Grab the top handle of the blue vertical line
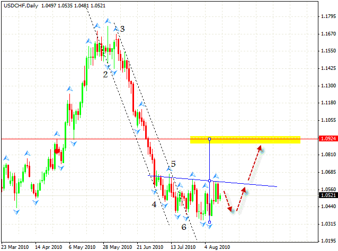 click(209, 139)
